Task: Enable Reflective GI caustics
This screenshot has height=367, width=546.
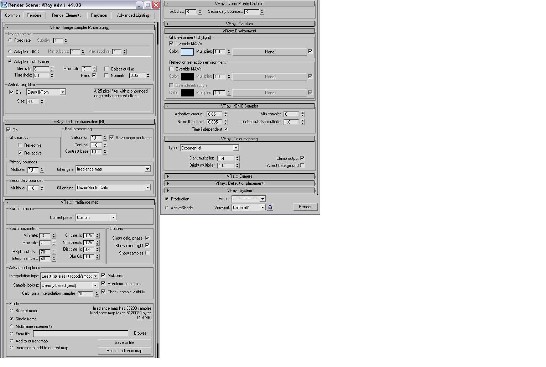Action: (x=20, y=145)
